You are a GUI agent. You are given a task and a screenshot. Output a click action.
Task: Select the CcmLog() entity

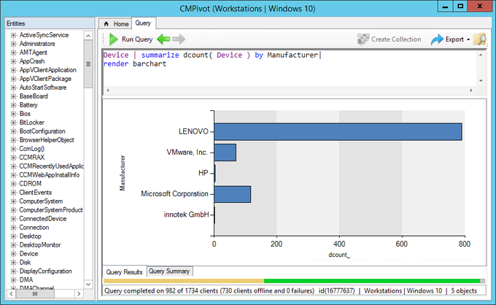pyautogui.click(x=32, y=149)
